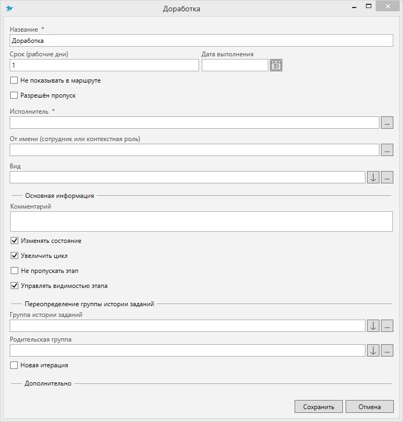Click ellipsis button for Группа истории заданий
Screen dimensions: 403x422
pos(387,326)
